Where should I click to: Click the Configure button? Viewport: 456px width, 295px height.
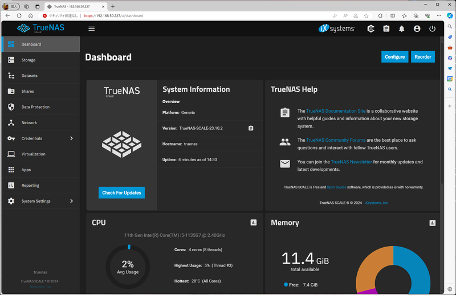click(x=394, y=57)
